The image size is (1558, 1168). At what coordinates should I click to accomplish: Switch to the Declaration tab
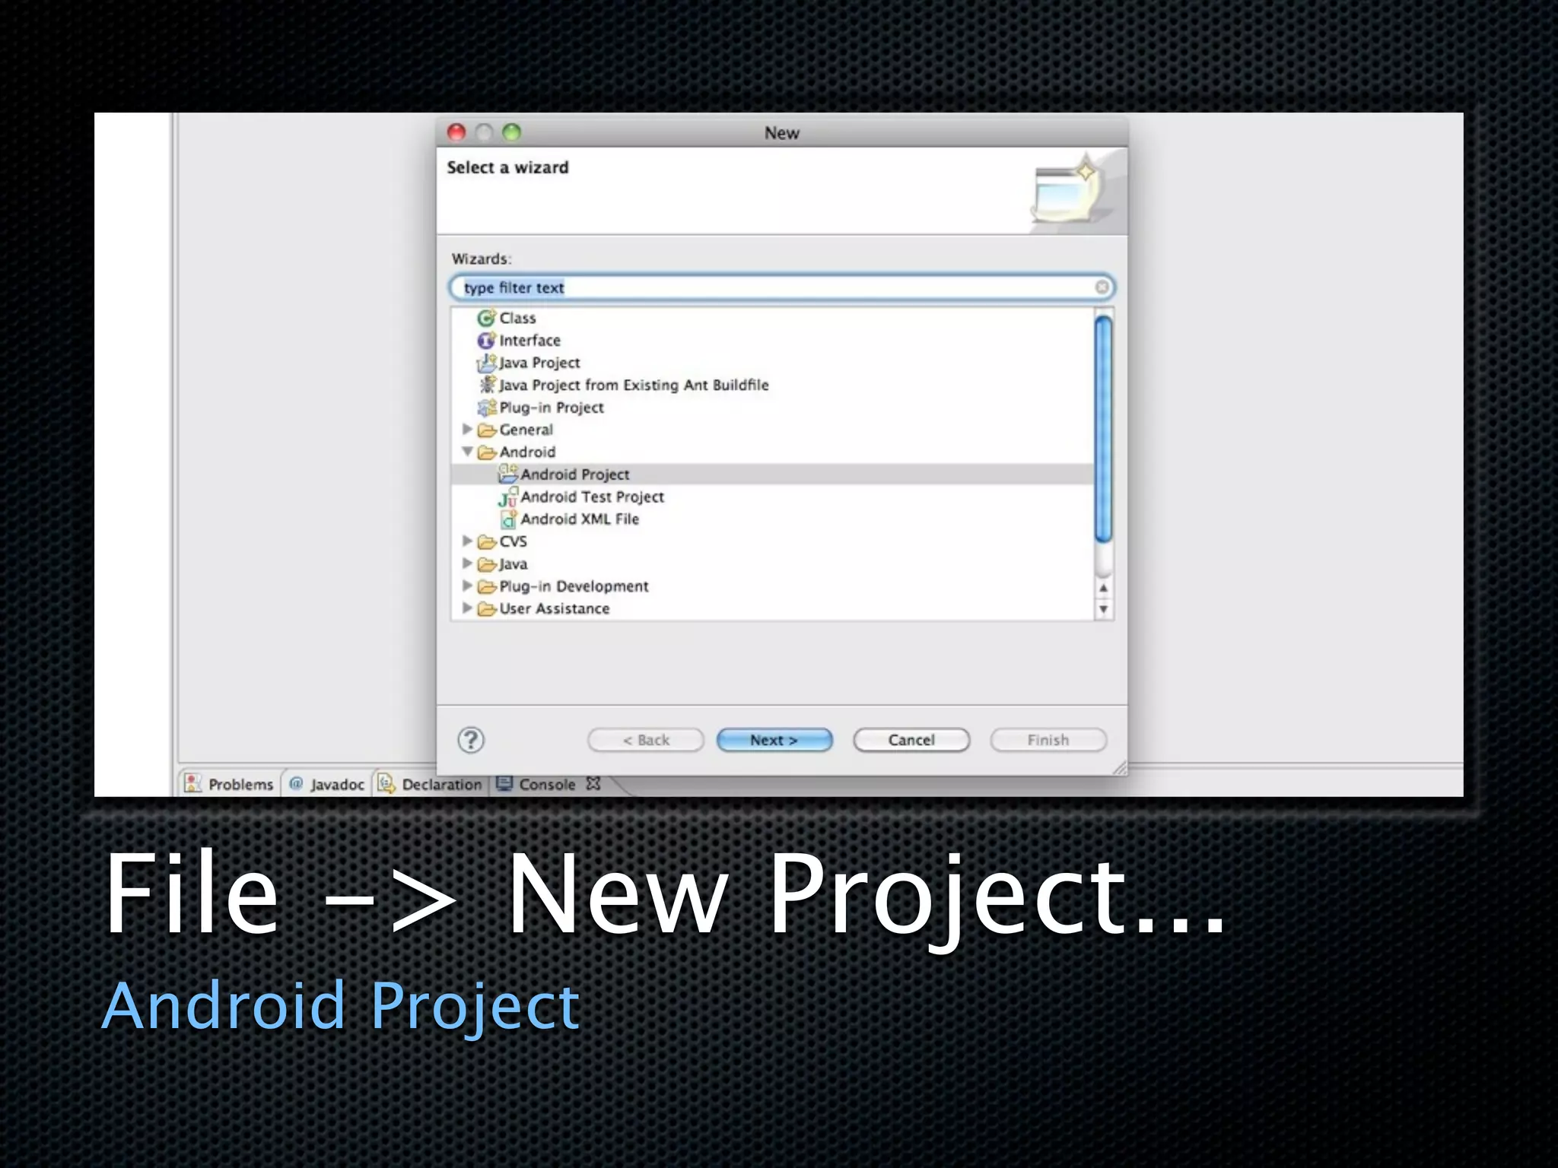click(x=431, y=784)
